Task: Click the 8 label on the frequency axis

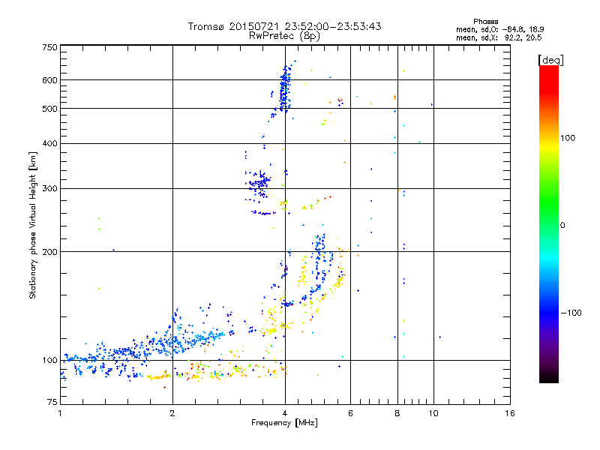Action: point(397,413)
